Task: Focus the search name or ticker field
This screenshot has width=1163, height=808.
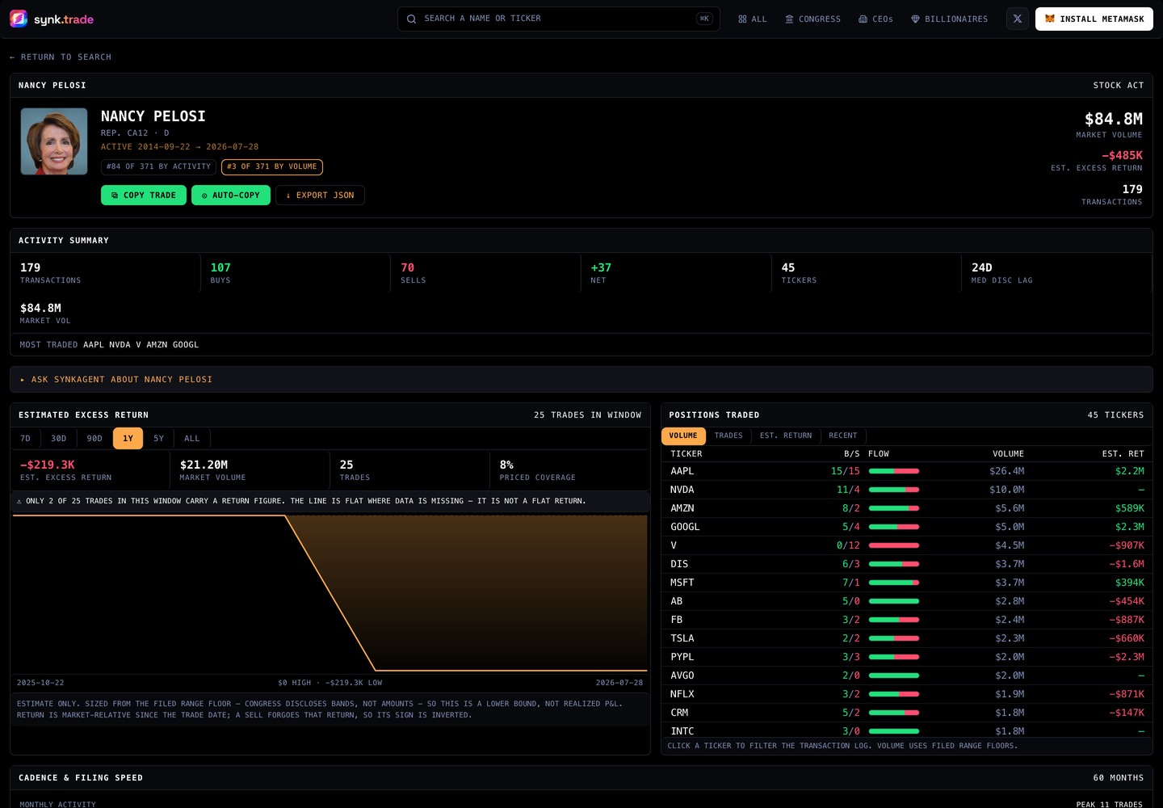Action: [x=559, y=19]
